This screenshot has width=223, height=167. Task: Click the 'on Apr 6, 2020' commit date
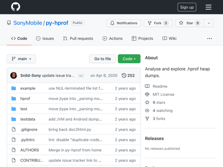pos(104,75)
